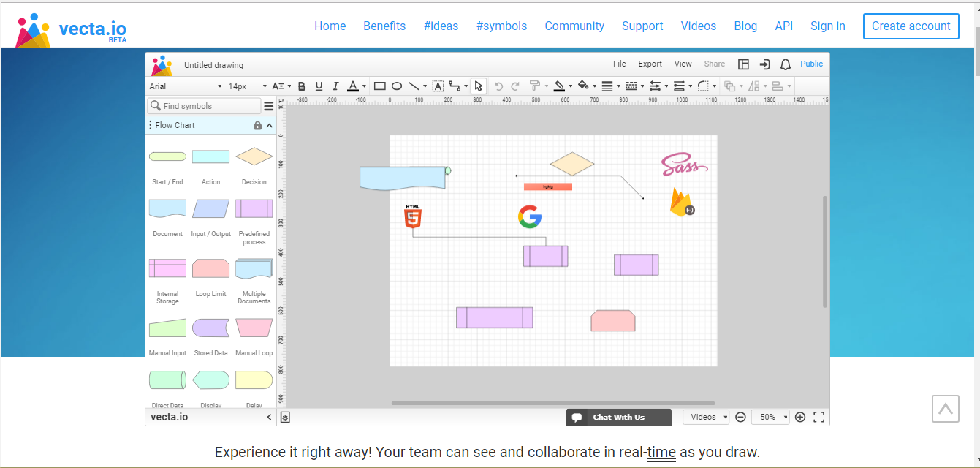Click the Share menu item
Screen dimensions: 980x468
715,64
